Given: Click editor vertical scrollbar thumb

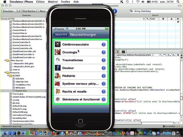Looking at the screenshot, I should [x=181, y=98].
